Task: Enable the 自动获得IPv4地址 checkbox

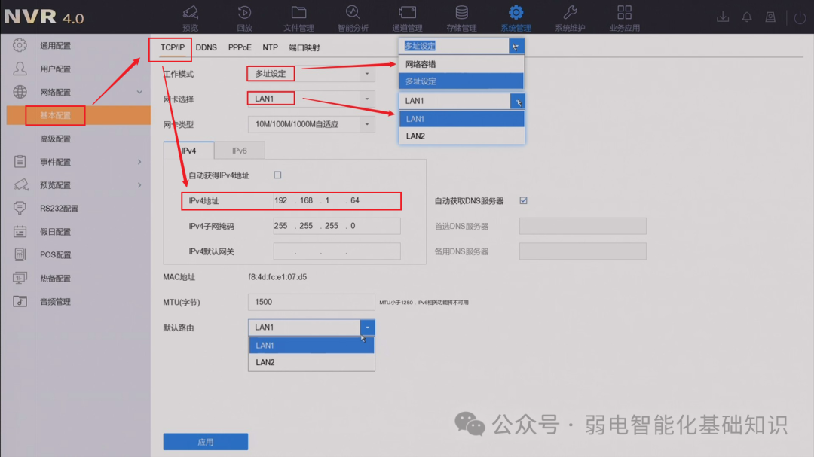Action: (277, 175)
